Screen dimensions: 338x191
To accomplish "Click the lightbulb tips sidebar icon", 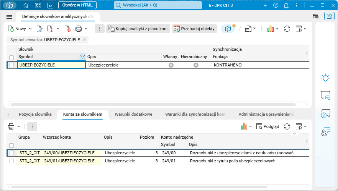I will point(325,78).
